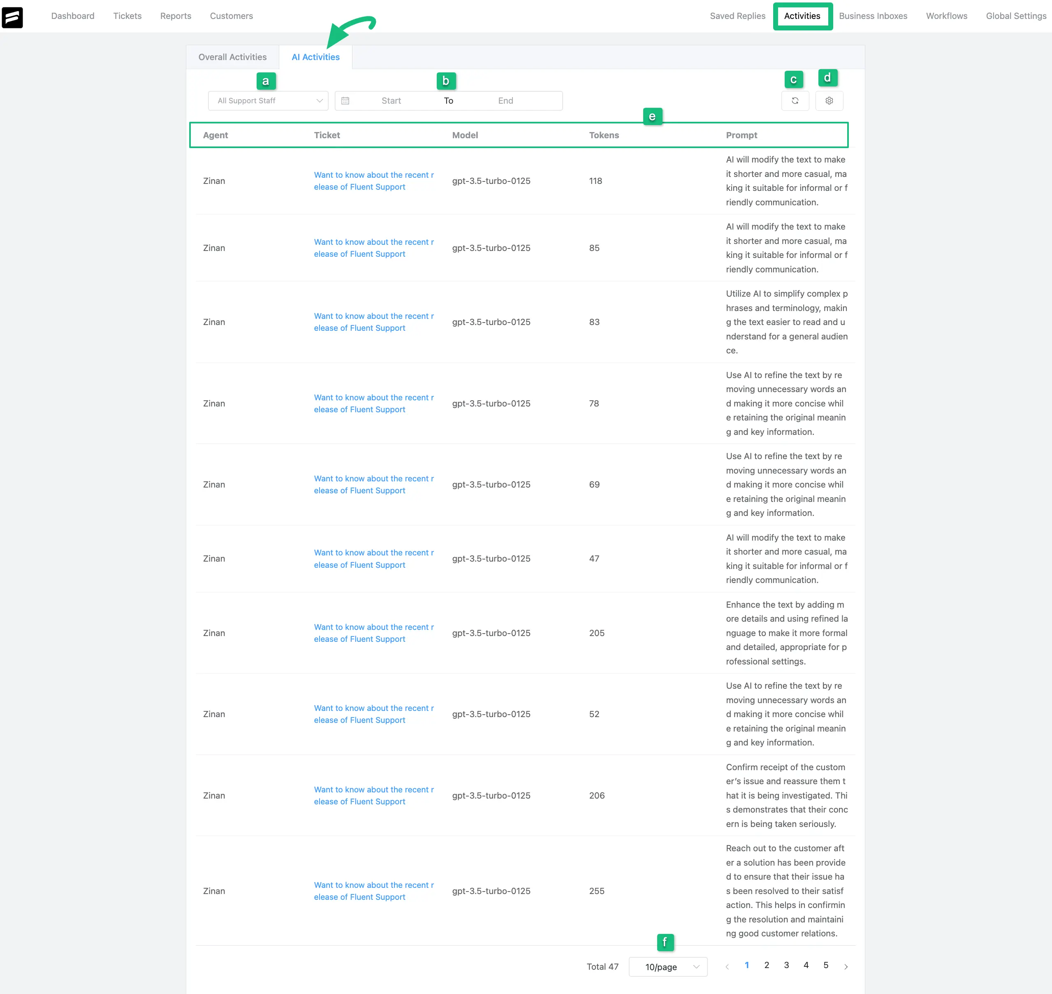Click prompt starting 'Enhance the text by adding'
This screenshot has height=994, width=1052.
[787, 633]
